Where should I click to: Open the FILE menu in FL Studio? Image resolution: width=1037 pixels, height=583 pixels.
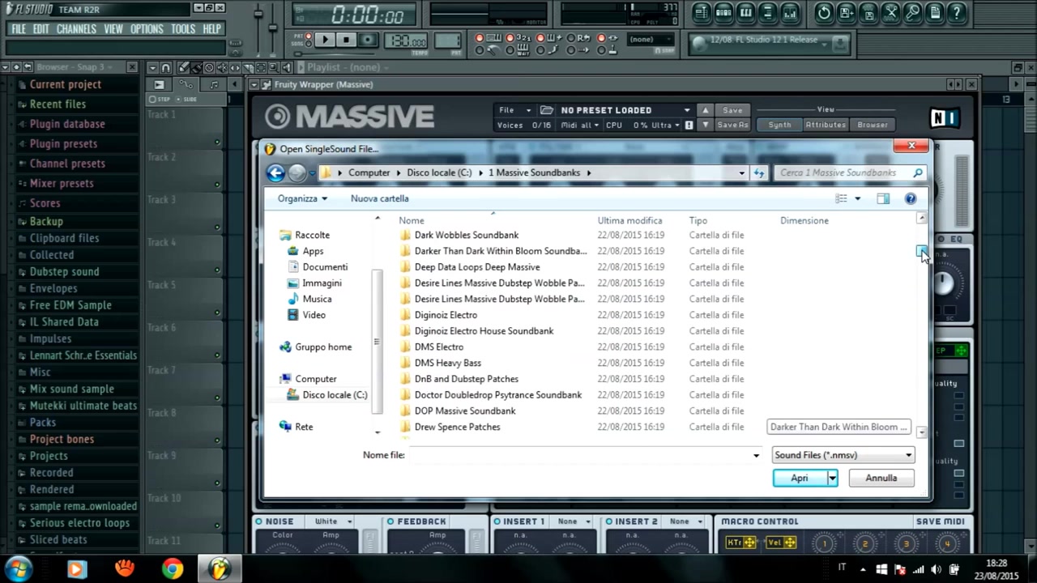point(19,29)
